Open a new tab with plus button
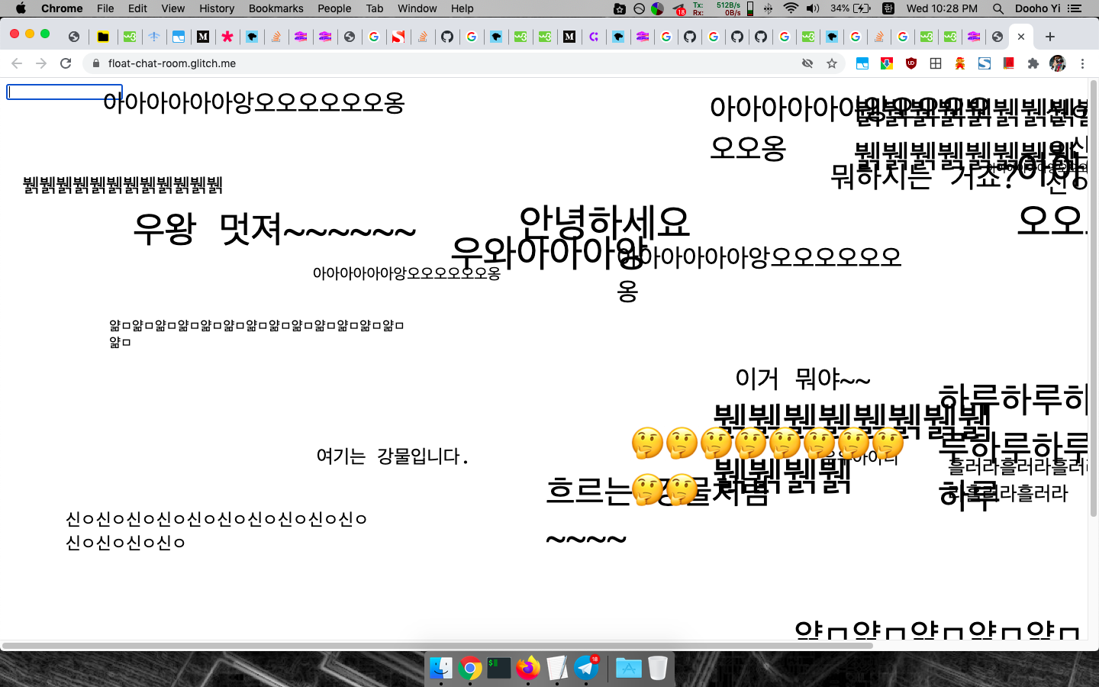This screenshot has height=687, width=1099. point(1050,37)
